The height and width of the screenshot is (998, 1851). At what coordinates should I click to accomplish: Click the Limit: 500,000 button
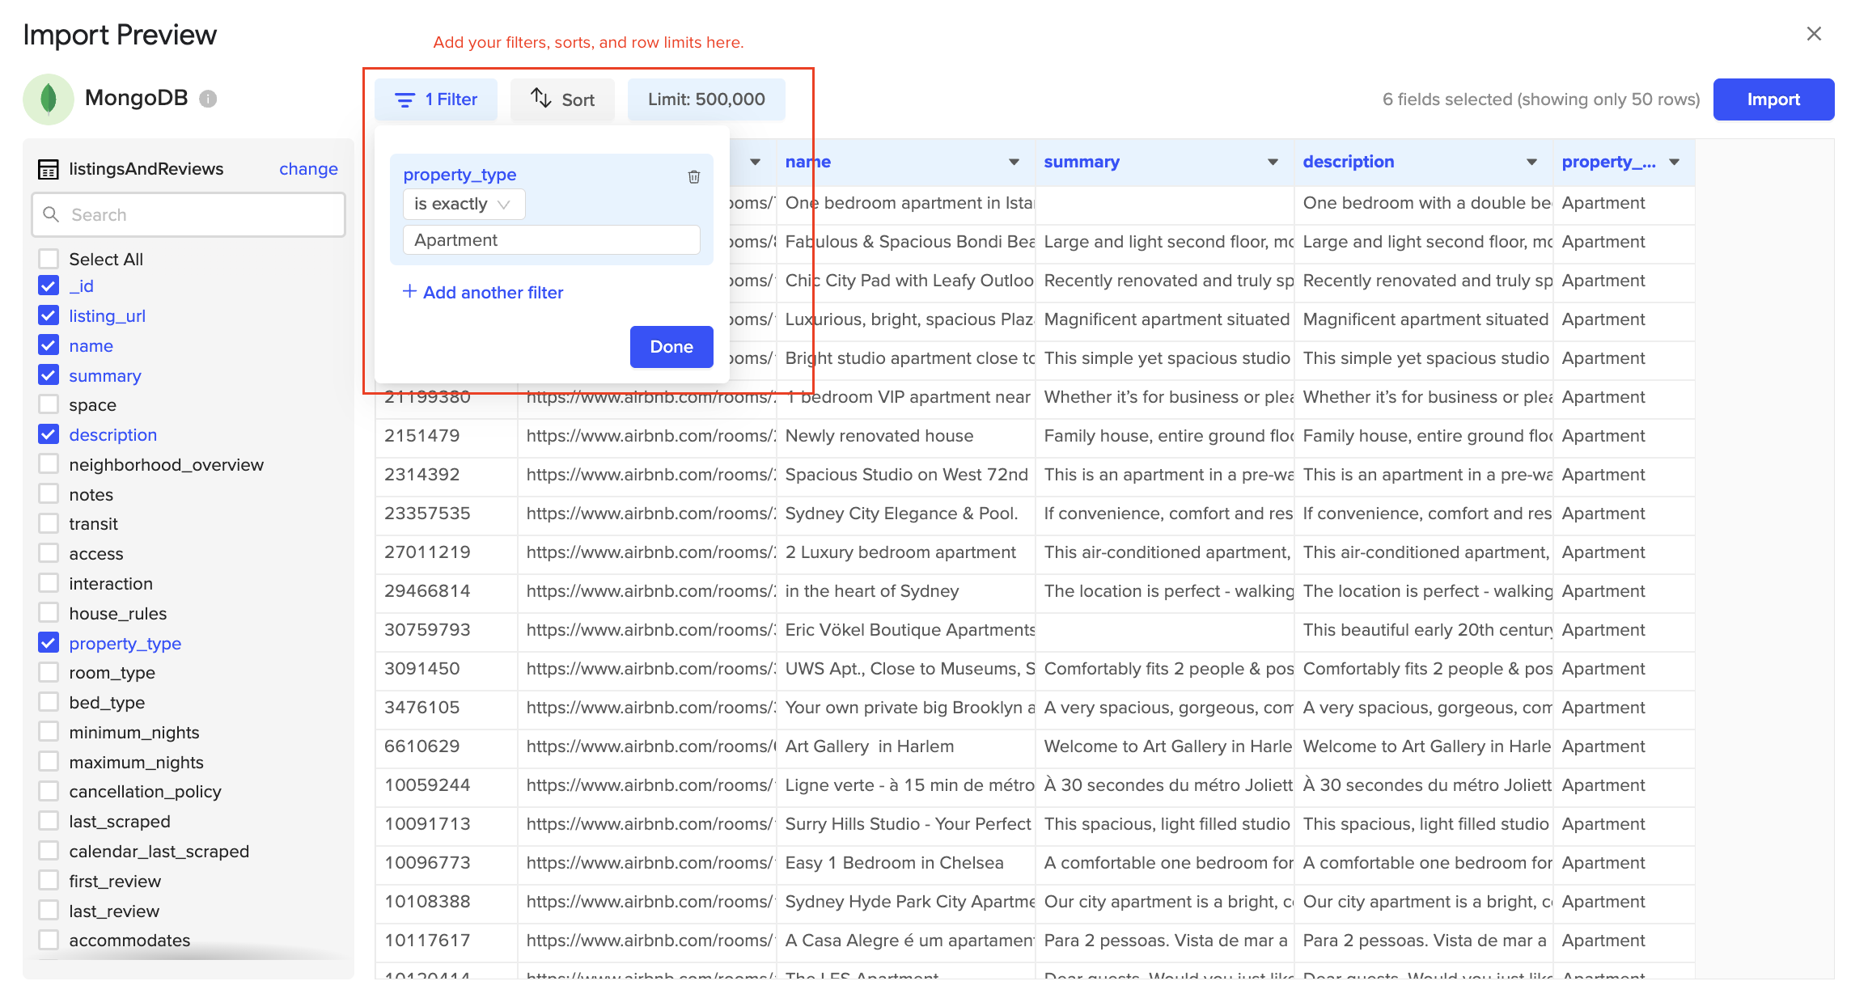click(706, 99)
